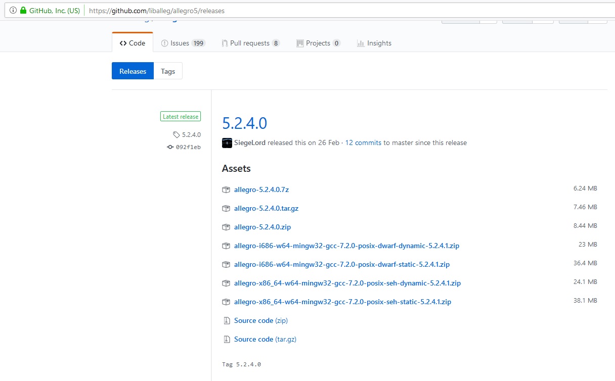Viewport: 615px width, 381px height.
Task: Click the file icon beside Source code (tar.gz)
Action: point(226,339)
